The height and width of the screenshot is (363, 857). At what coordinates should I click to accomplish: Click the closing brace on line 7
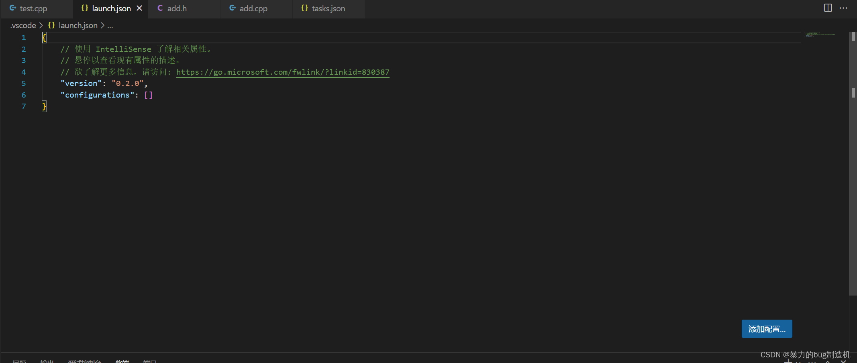tap(44, 106)
